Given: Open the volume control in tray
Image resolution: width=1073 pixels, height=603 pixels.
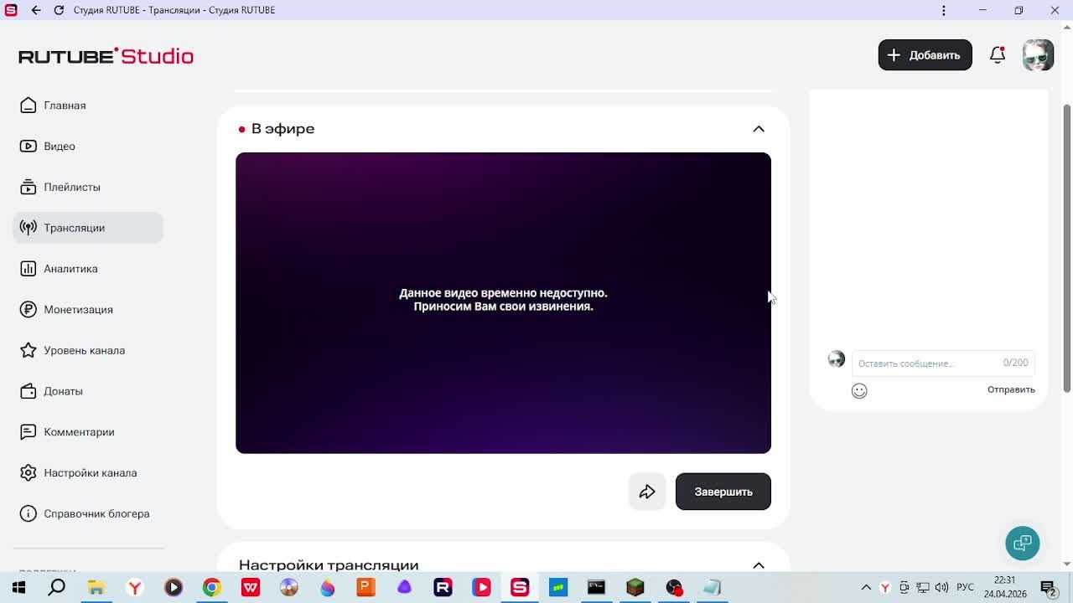Looking at the screenshot, I should coord(941,588).
